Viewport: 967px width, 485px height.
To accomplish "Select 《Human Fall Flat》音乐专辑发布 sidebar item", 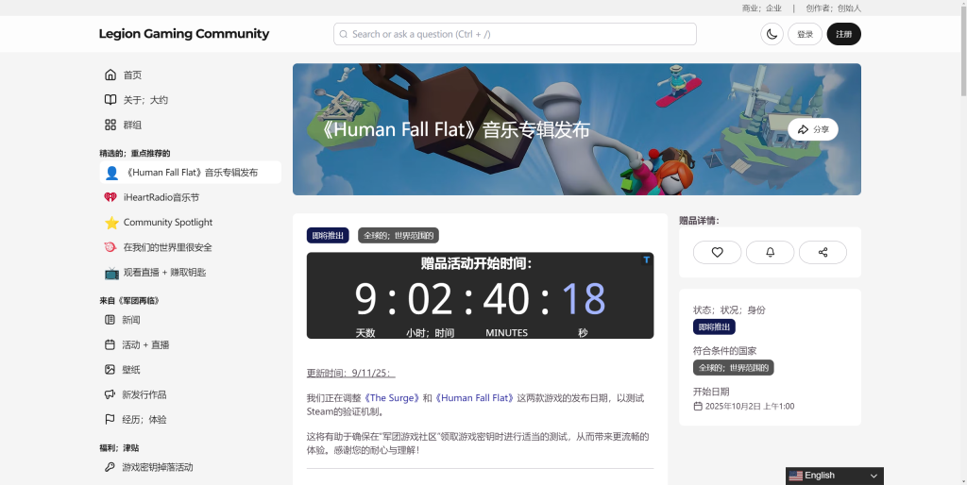I will click(190, 173).
